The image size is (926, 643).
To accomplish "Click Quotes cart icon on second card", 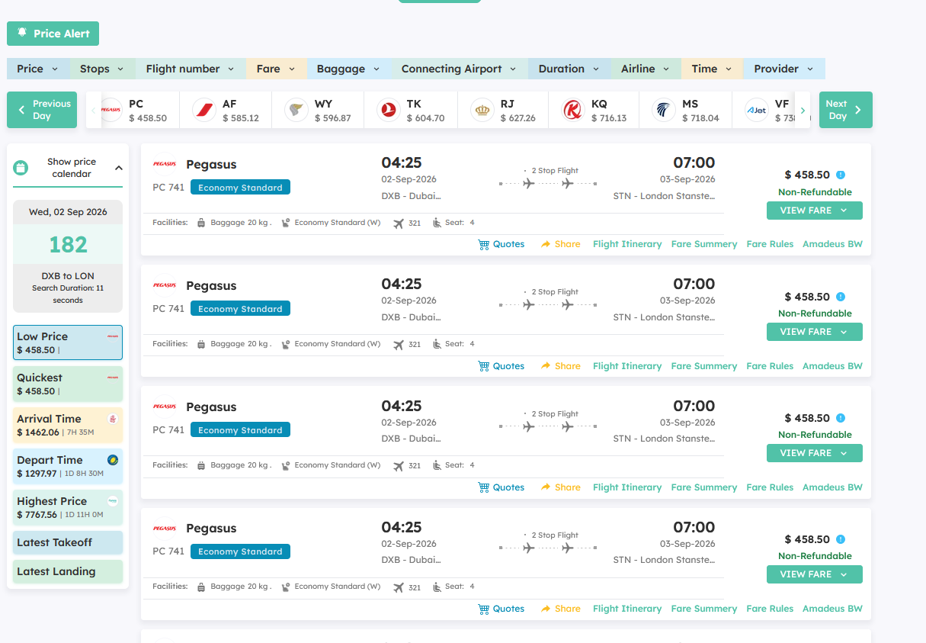I will tap(483, 366).
